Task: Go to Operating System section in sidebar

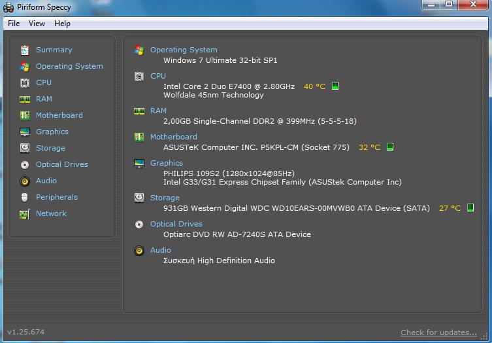Action: point(69,66)
